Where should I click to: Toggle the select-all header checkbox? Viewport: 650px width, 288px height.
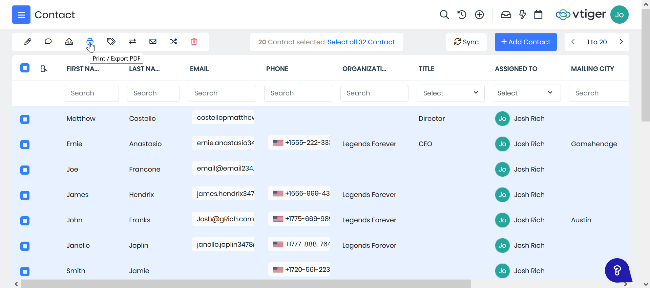click(x=25, y=68)
